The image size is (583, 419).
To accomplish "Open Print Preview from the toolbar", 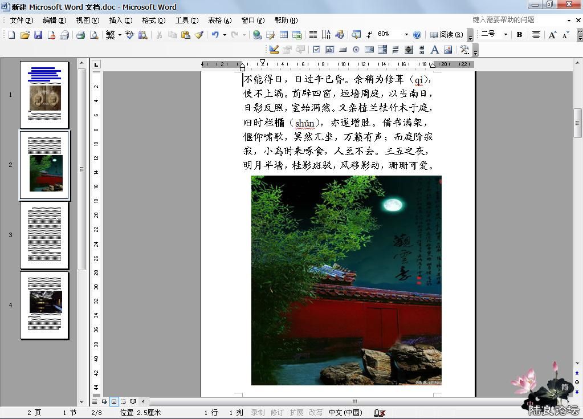I will coord(94,35).
